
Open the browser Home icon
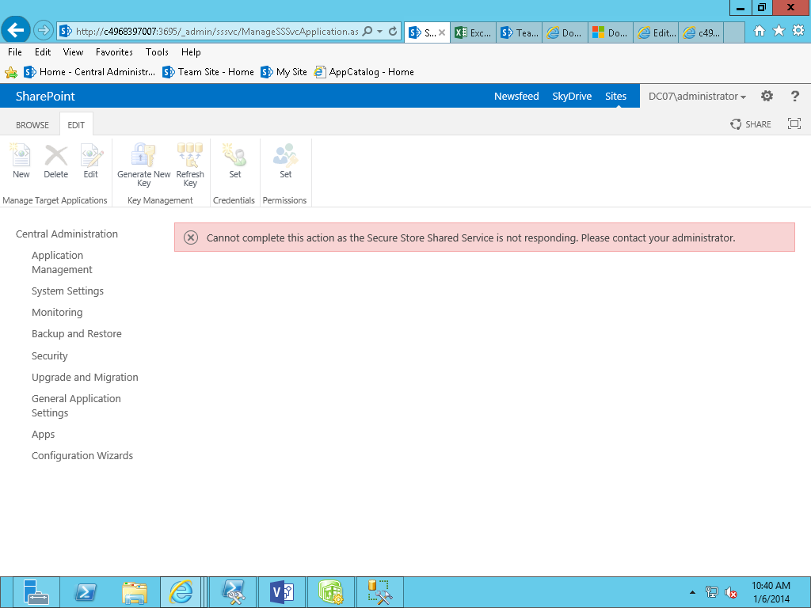pos(760,31)
